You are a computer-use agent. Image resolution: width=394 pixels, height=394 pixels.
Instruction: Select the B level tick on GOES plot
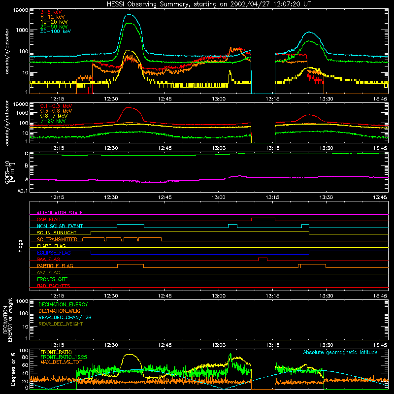[27, 165]
